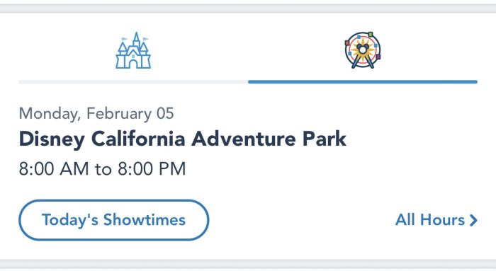Tap the Mickey face in the Ferris wheel

point(363,49)
